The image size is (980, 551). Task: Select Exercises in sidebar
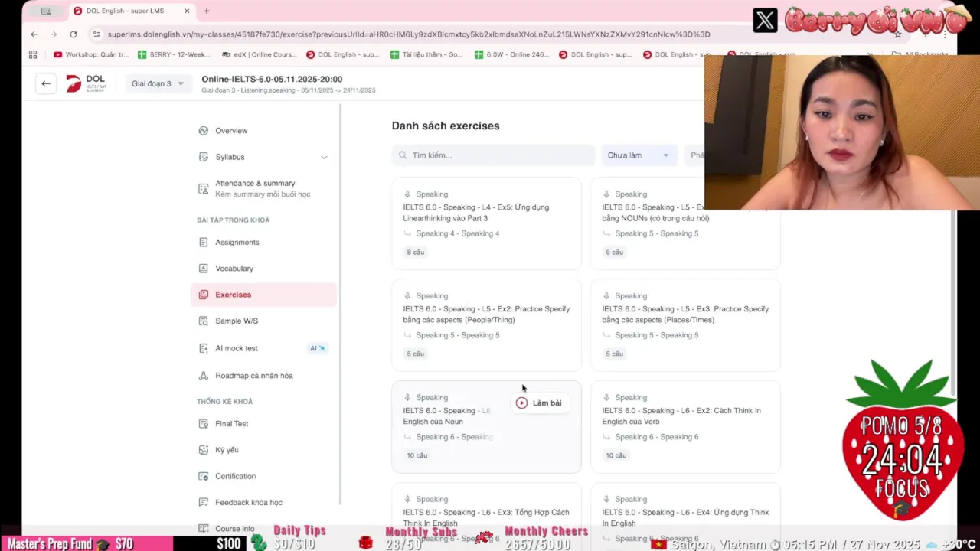coord(263,295)
